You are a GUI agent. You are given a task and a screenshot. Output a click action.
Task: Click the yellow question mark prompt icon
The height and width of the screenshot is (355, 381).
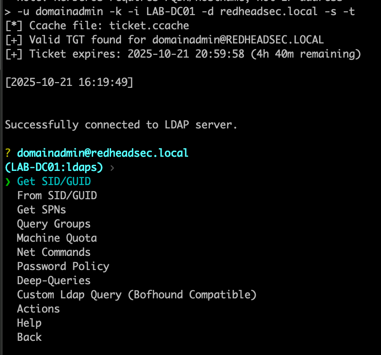[x=8, y=153]
